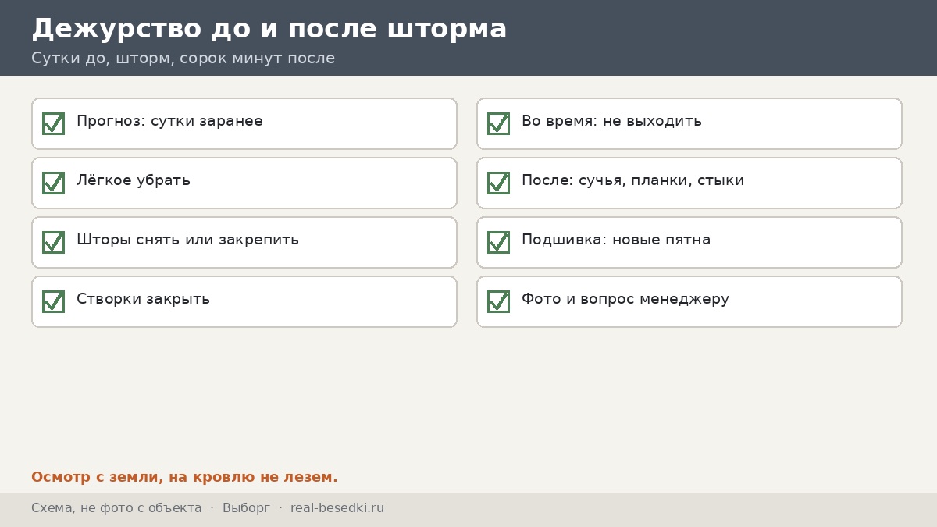Image resolution: width=937 pixels, height=527 pixels.
Task: Select the "Во время: не выходить" label
Action: [x=611, y=122]
